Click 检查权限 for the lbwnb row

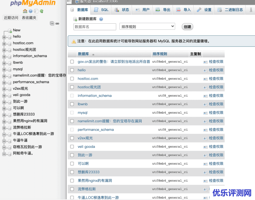point(216,104)
